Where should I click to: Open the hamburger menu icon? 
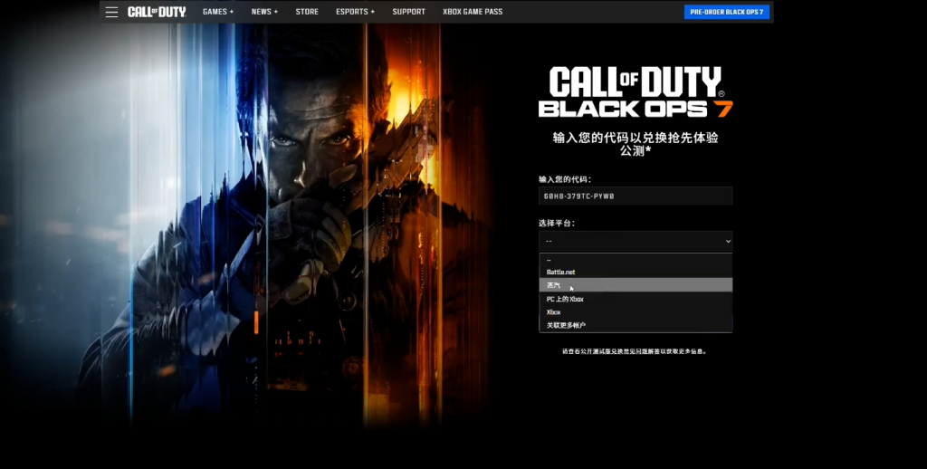[111, 12]
